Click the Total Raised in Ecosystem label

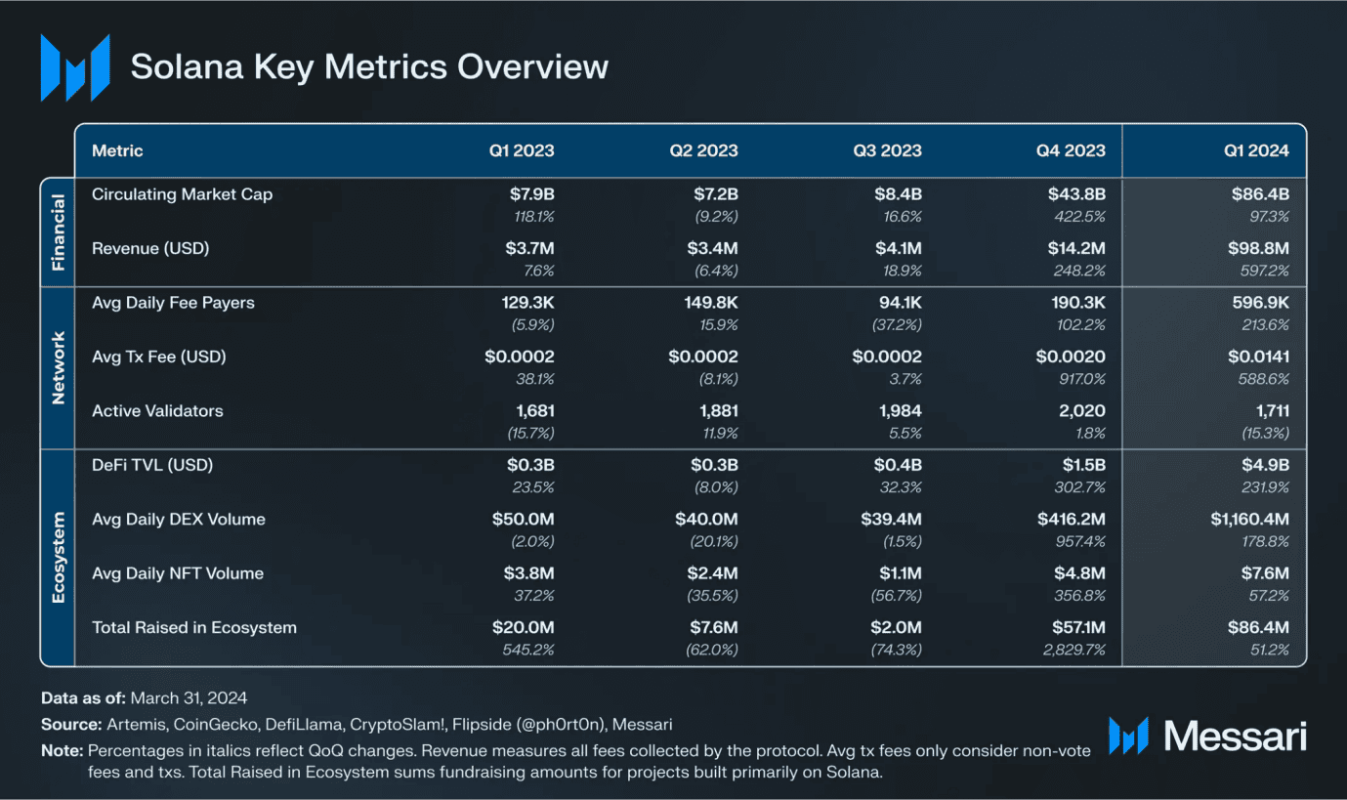click(x=194, y=627)
